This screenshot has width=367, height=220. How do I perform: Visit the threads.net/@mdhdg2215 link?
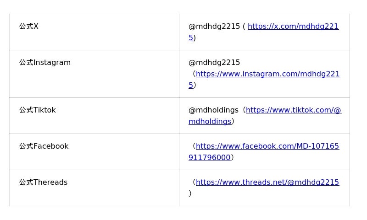(x=267, y=182)
